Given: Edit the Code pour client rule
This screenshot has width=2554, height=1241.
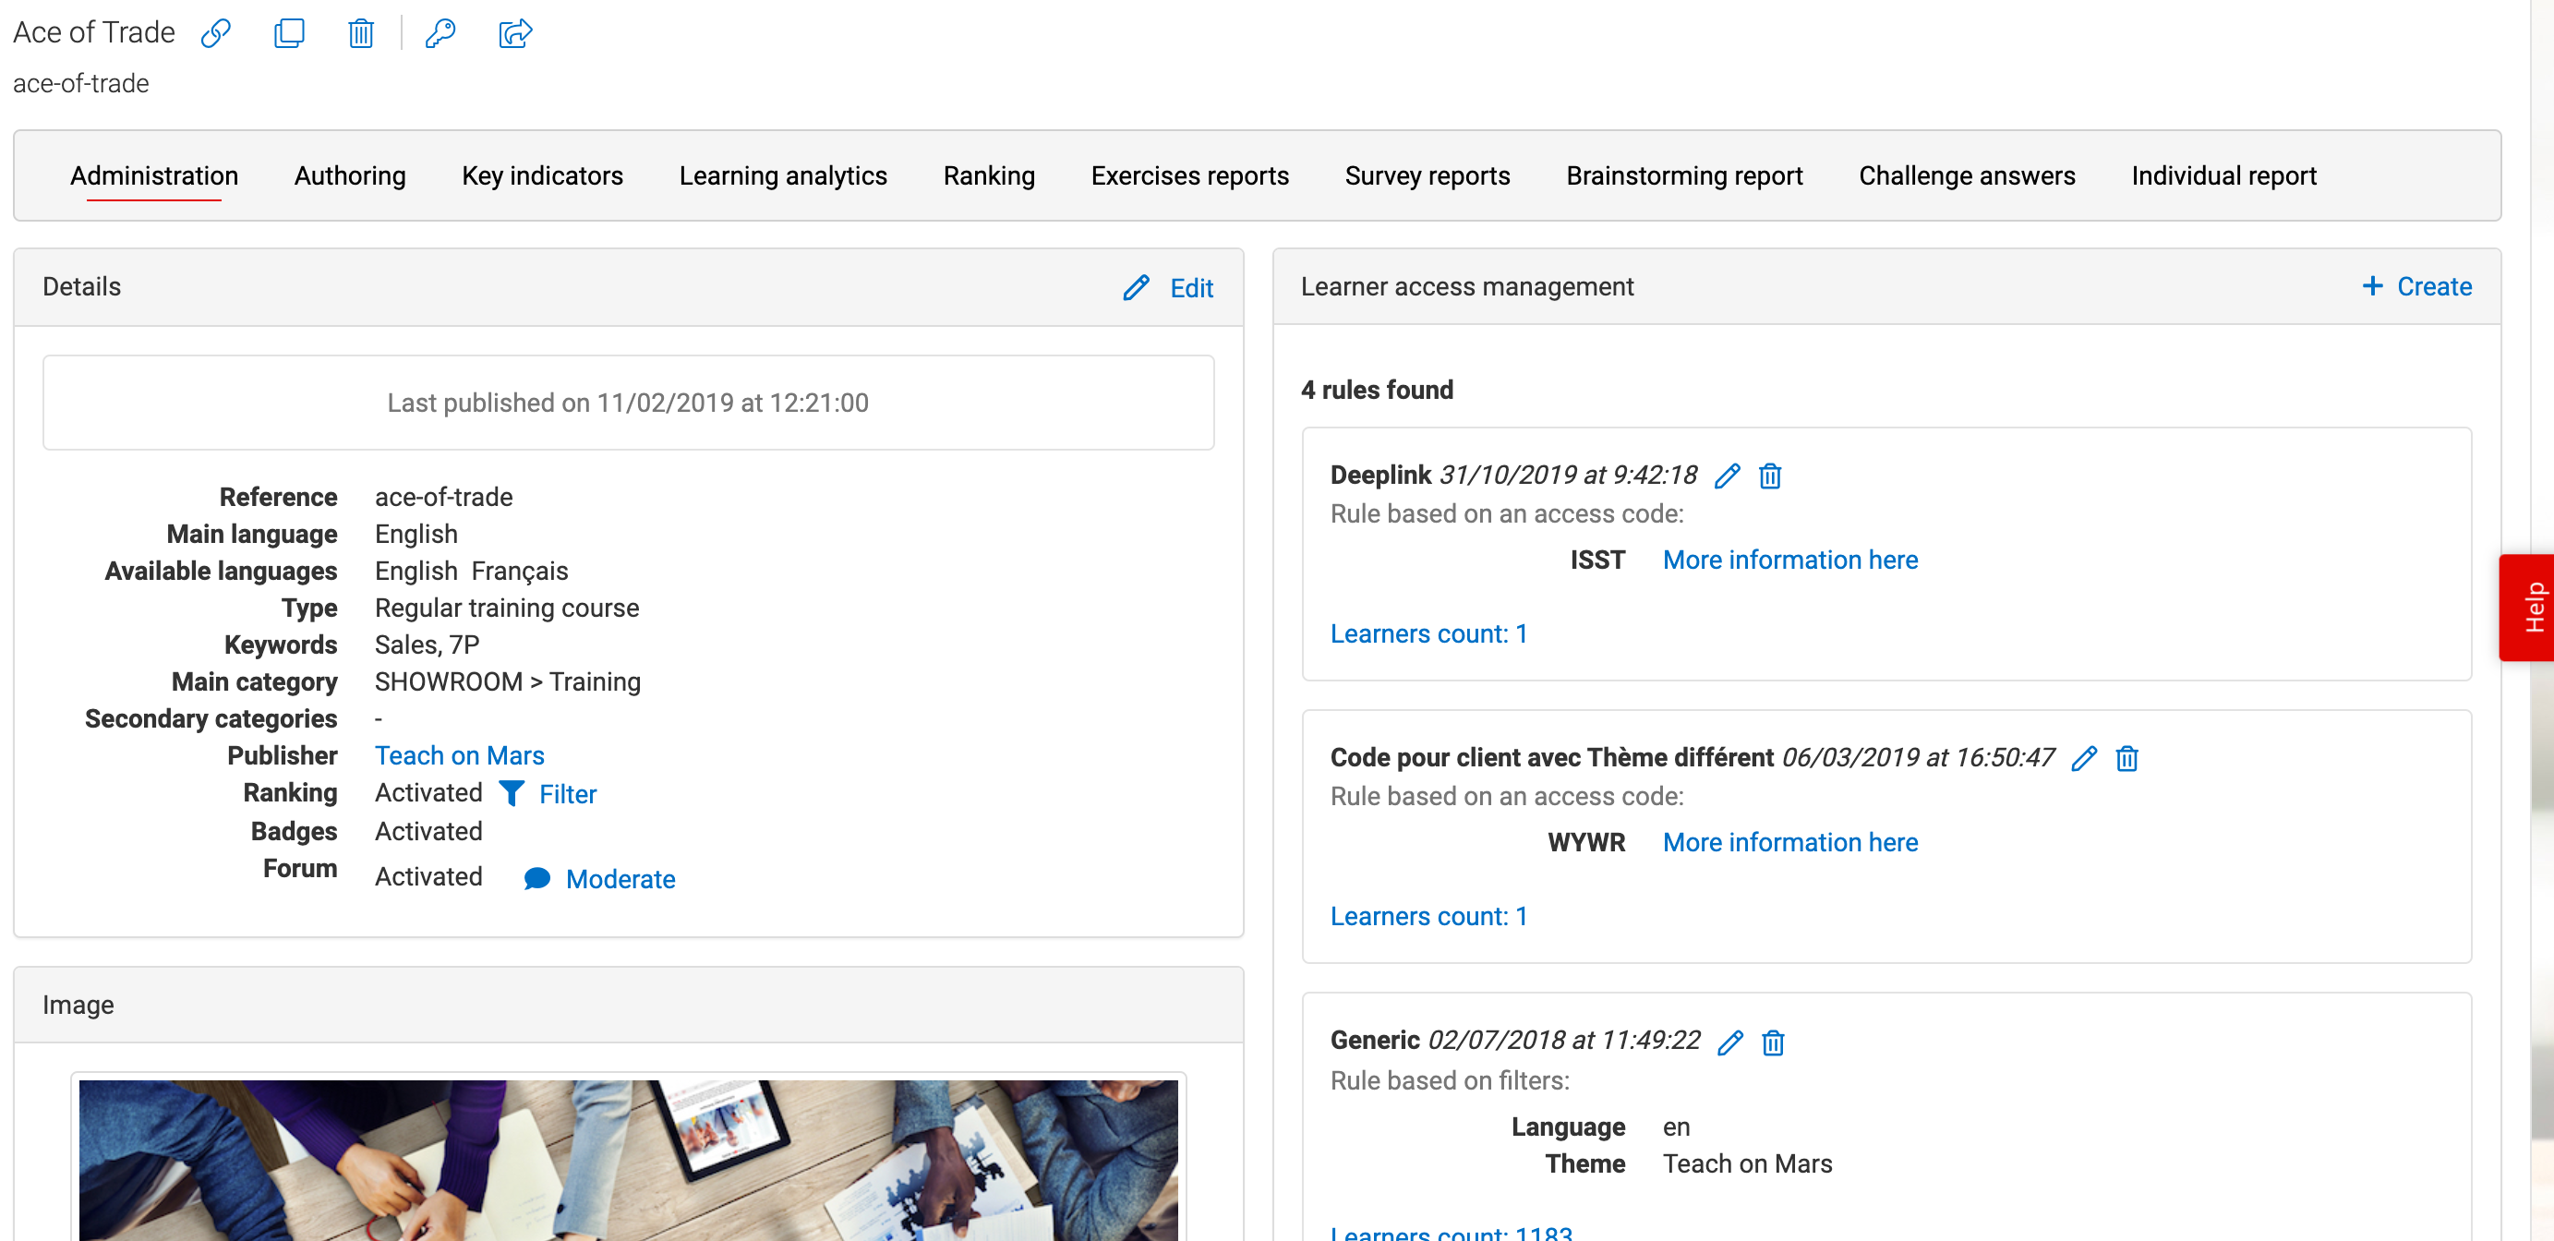Looking at the screenshot, I should pos(2084,758).
